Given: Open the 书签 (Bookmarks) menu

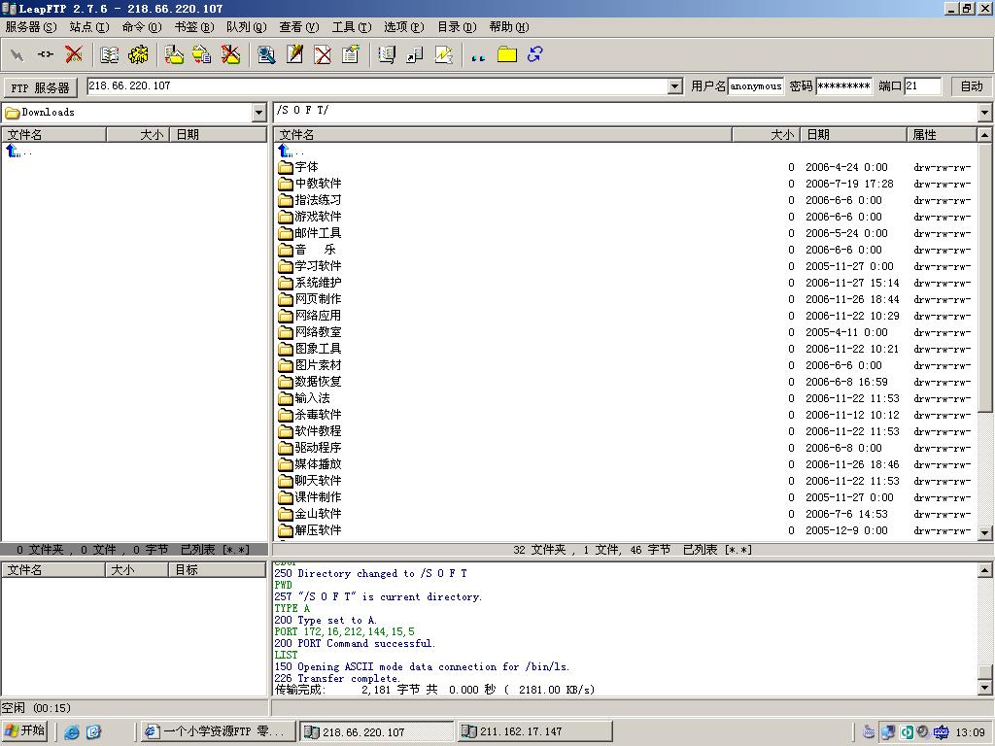Looking at the screenshot, I should click(193, 27).
